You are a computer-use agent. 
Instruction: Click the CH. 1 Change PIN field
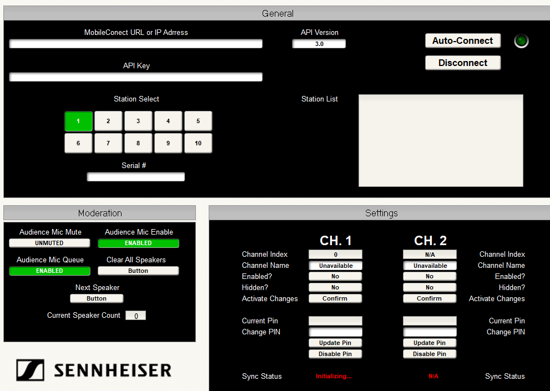[335, 332]
